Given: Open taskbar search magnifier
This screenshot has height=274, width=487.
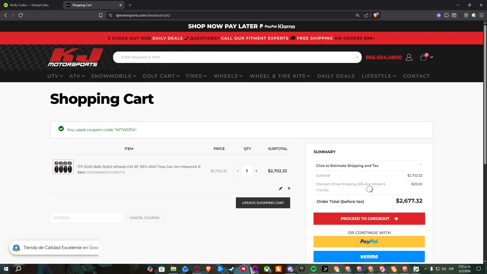Looking at the screenshot, I should click(19, 269).
